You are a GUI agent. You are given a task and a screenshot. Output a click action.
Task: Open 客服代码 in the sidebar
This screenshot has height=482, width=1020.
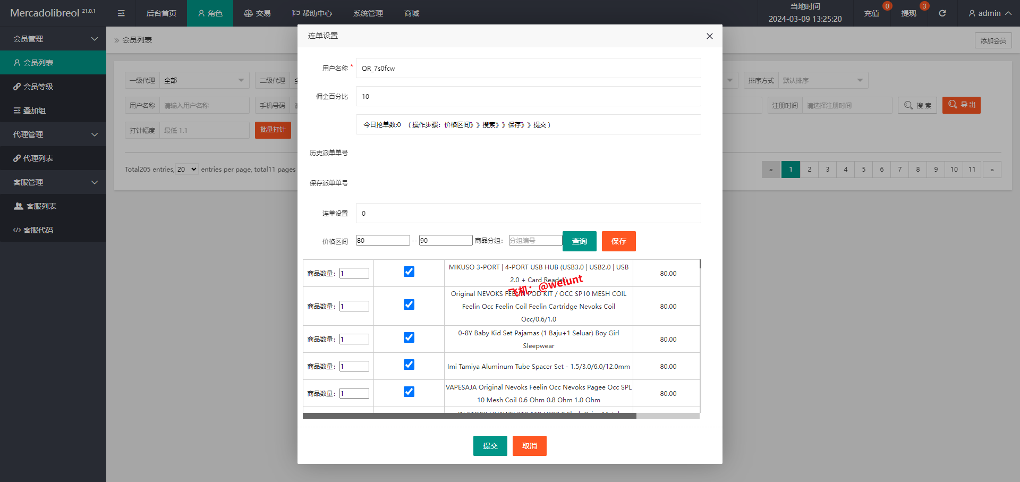coord(38,230)
